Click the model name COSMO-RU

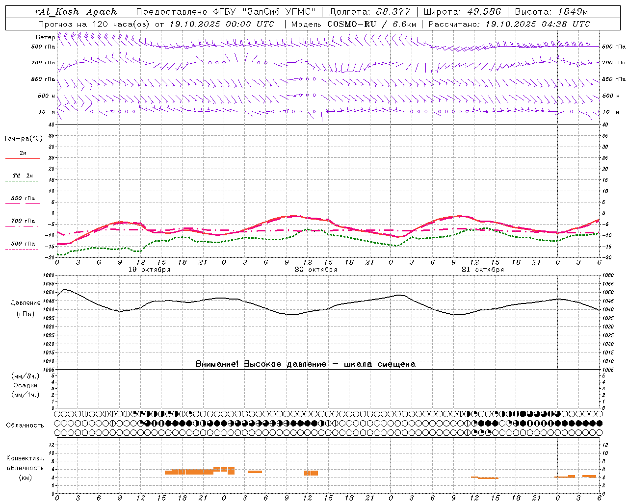tap(352, 24)
